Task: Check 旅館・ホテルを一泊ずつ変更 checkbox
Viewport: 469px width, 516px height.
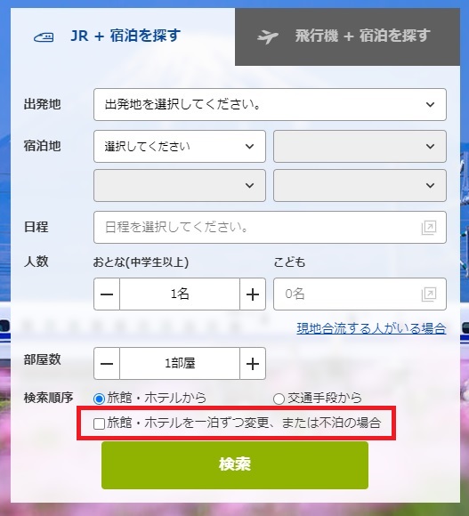Action: tap(99, 423)
